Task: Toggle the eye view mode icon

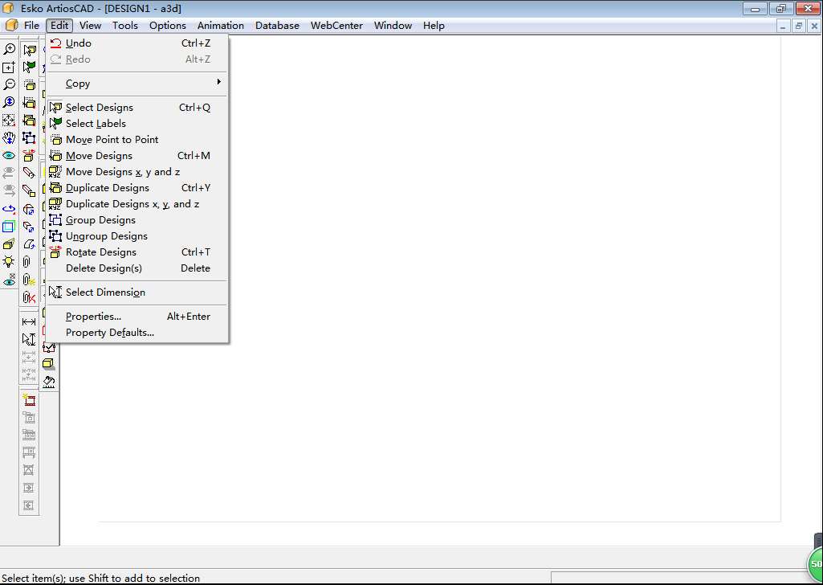Action: click(9, 156)
